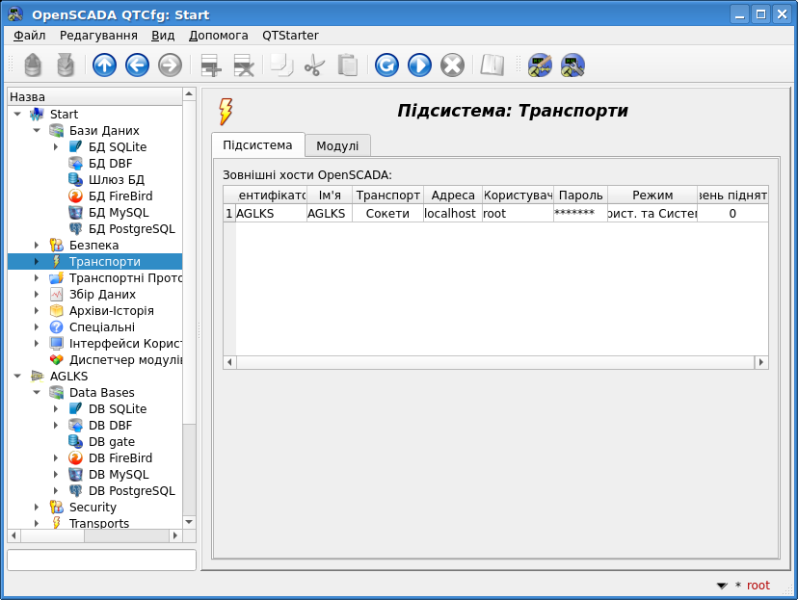The width and height of the screenshot is (798, 600).
Task: Collapse the Data Bases branch
Action: tap(37, 392)
